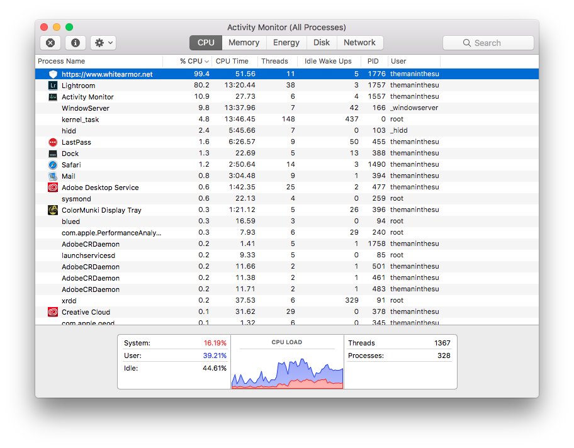Open the gear action dropdown menu
This screenshot has width=574, height=448.
[103, 43]
